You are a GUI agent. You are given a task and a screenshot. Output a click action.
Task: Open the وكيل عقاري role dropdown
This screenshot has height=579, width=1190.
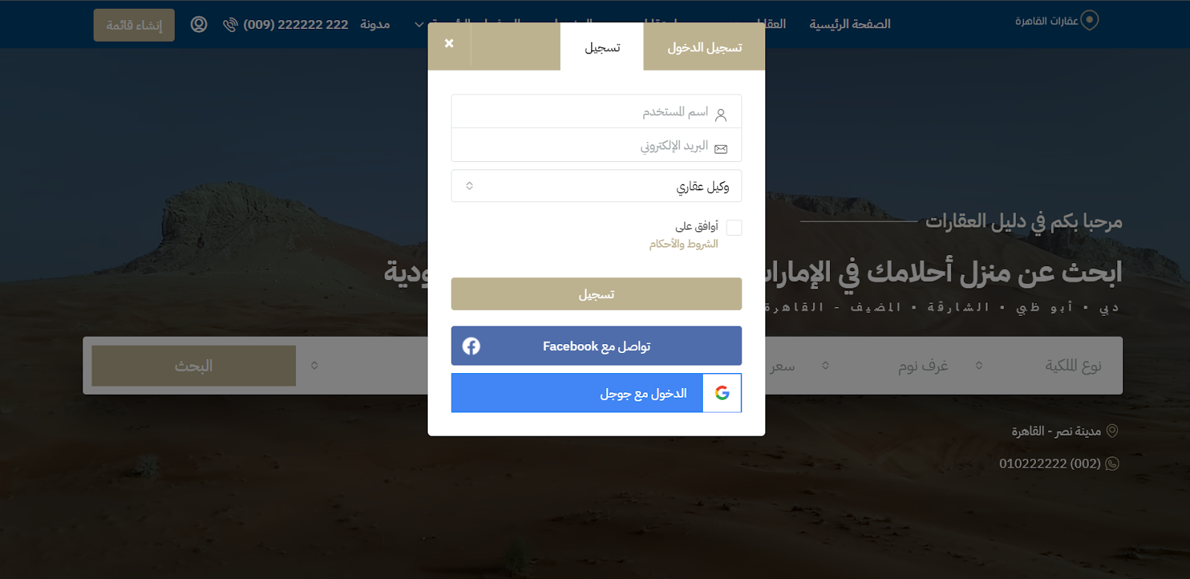point(596,186)
